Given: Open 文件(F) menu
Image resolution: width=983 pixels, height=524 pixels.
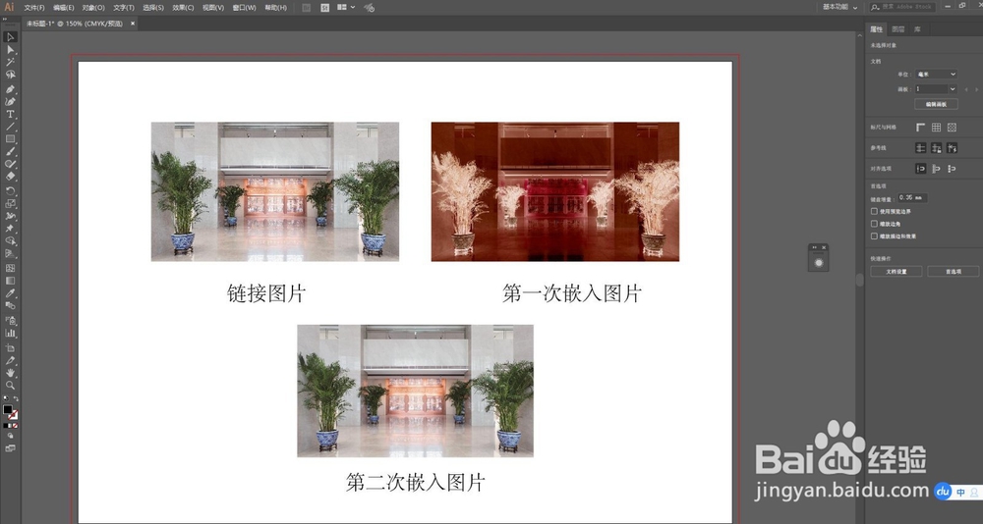Looking at the screenshot, I should pos(33,8).
